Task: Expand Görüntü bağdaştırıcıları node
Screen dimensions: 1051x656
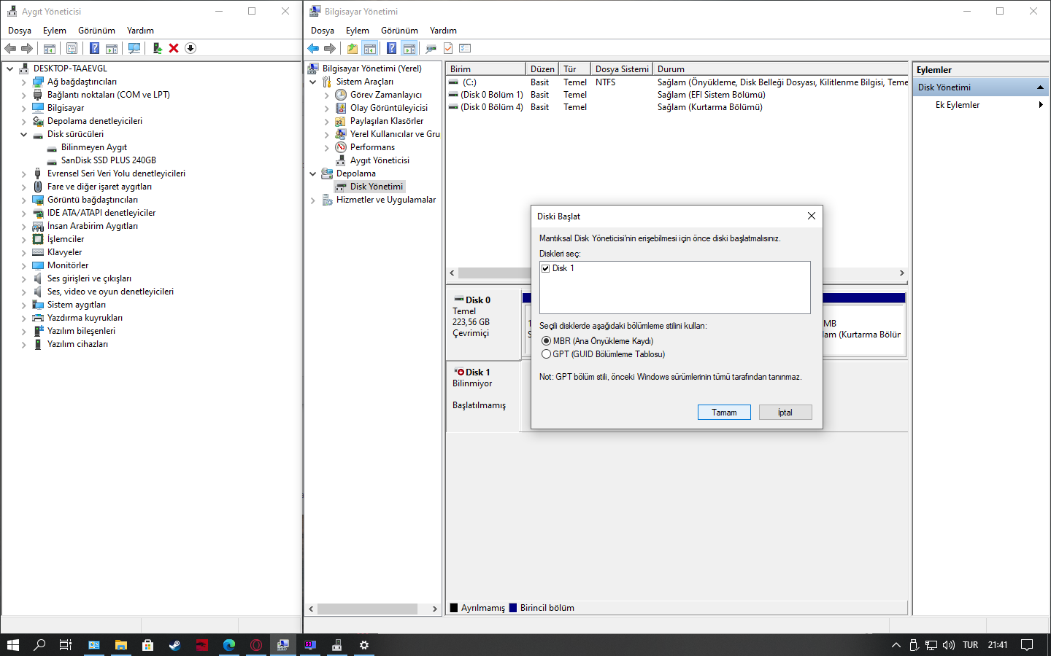Action: click(23, 200)
